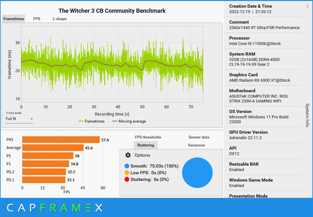Click the Average value '45.6'
This screenshot has width=313, height=217.
point(89,148)
